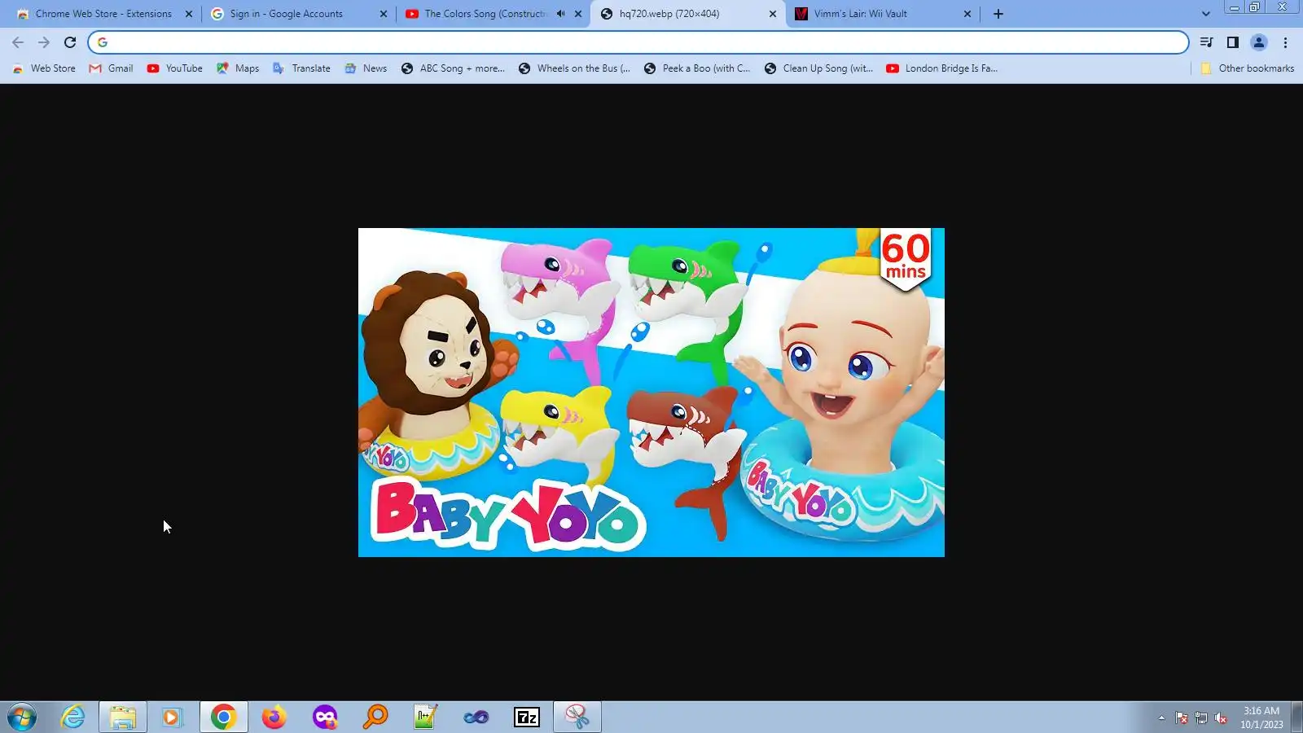Switch to the Sign in - Google Accounts tab
The image size is (1303, 733).
tap(298, 14)
